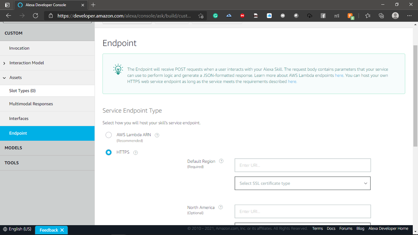Screen dimensions: 418x235
Task: Click help icon next to North America
Action: (220, 207)
